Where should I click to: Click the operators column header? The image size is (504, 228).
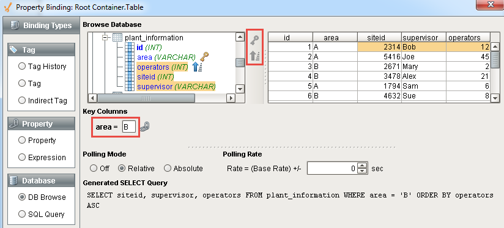(469, 37)
